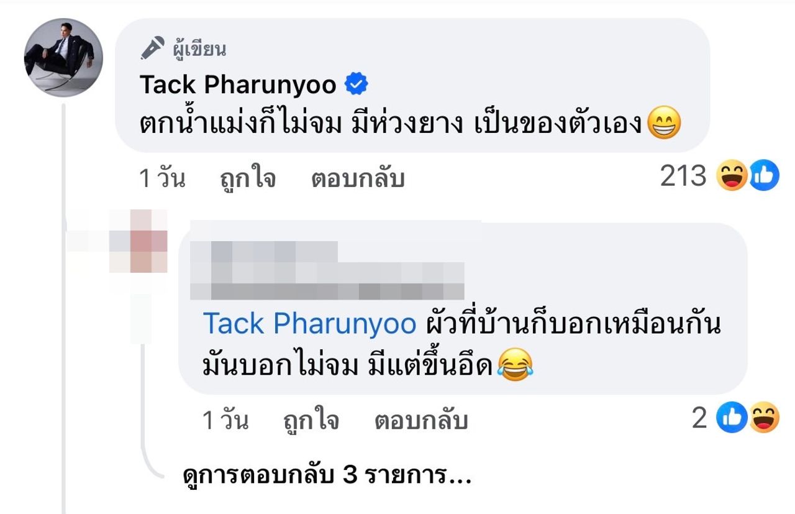Click the tears of joy emoji in the reply
This screenshot has height=514, width=795.
pos(515,365)
